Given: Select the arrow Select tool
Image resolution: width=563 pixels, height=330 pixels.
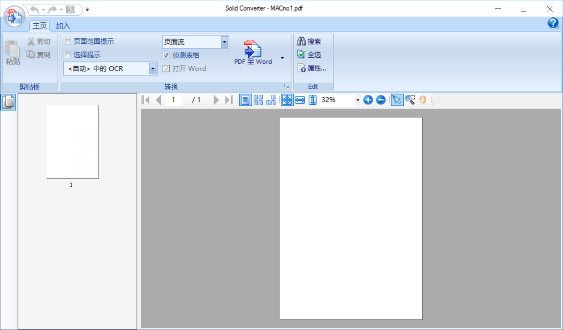Looking at the screenshot, I should pos(397,100).
